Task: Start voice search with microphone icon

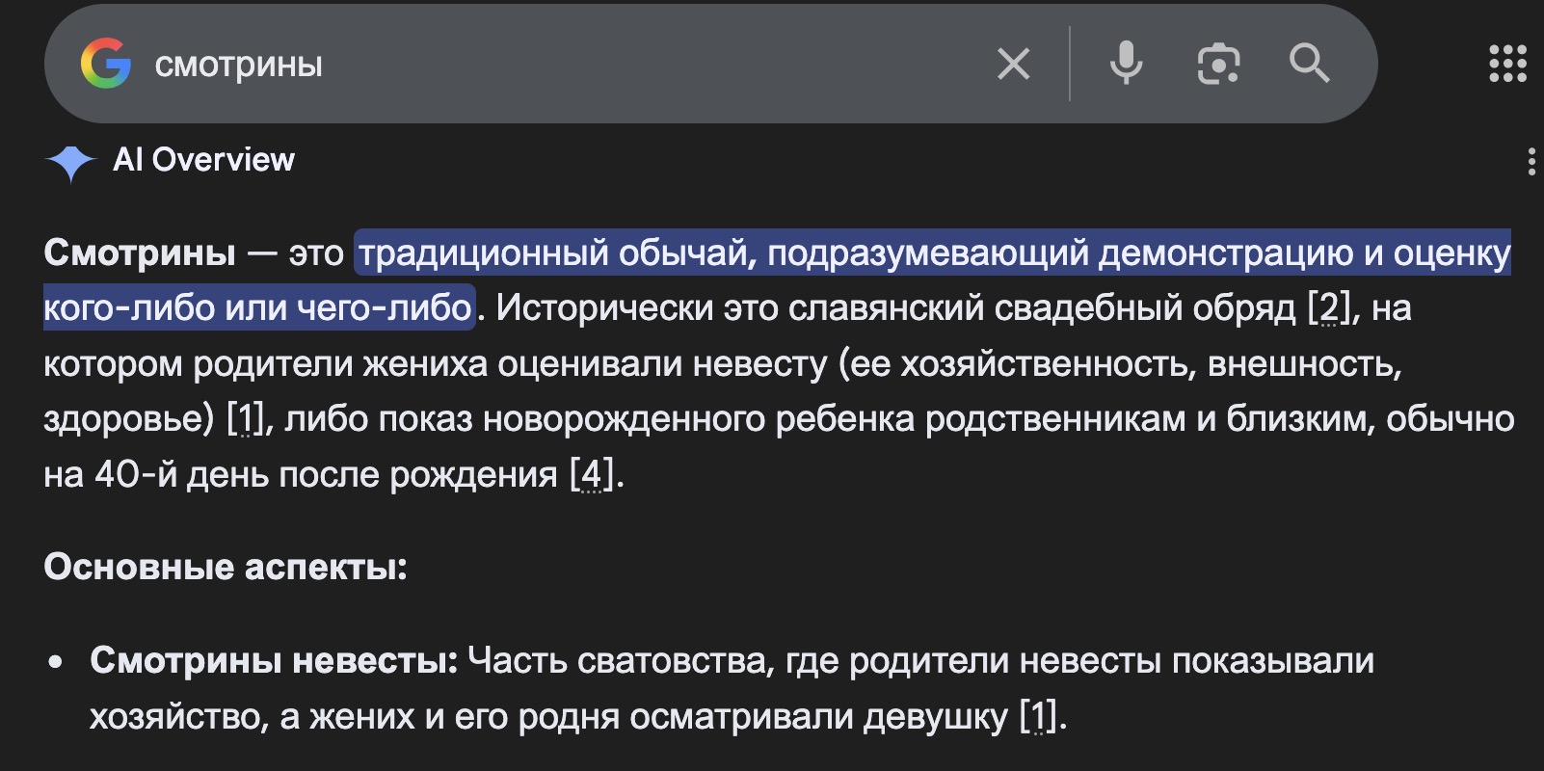Action: click(1126, 65)
